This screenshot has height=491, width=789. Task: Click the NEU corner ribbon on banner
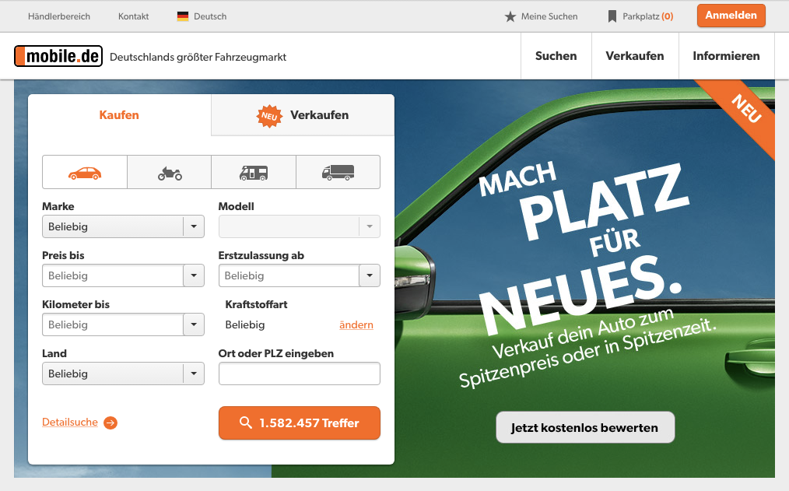tap(745, 109)
